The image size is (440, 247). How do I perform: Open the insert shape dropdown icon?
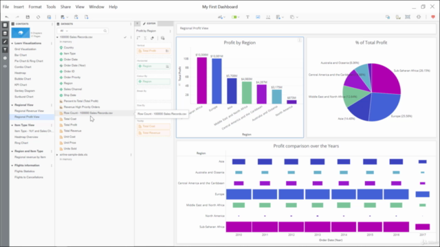(294, 17)
